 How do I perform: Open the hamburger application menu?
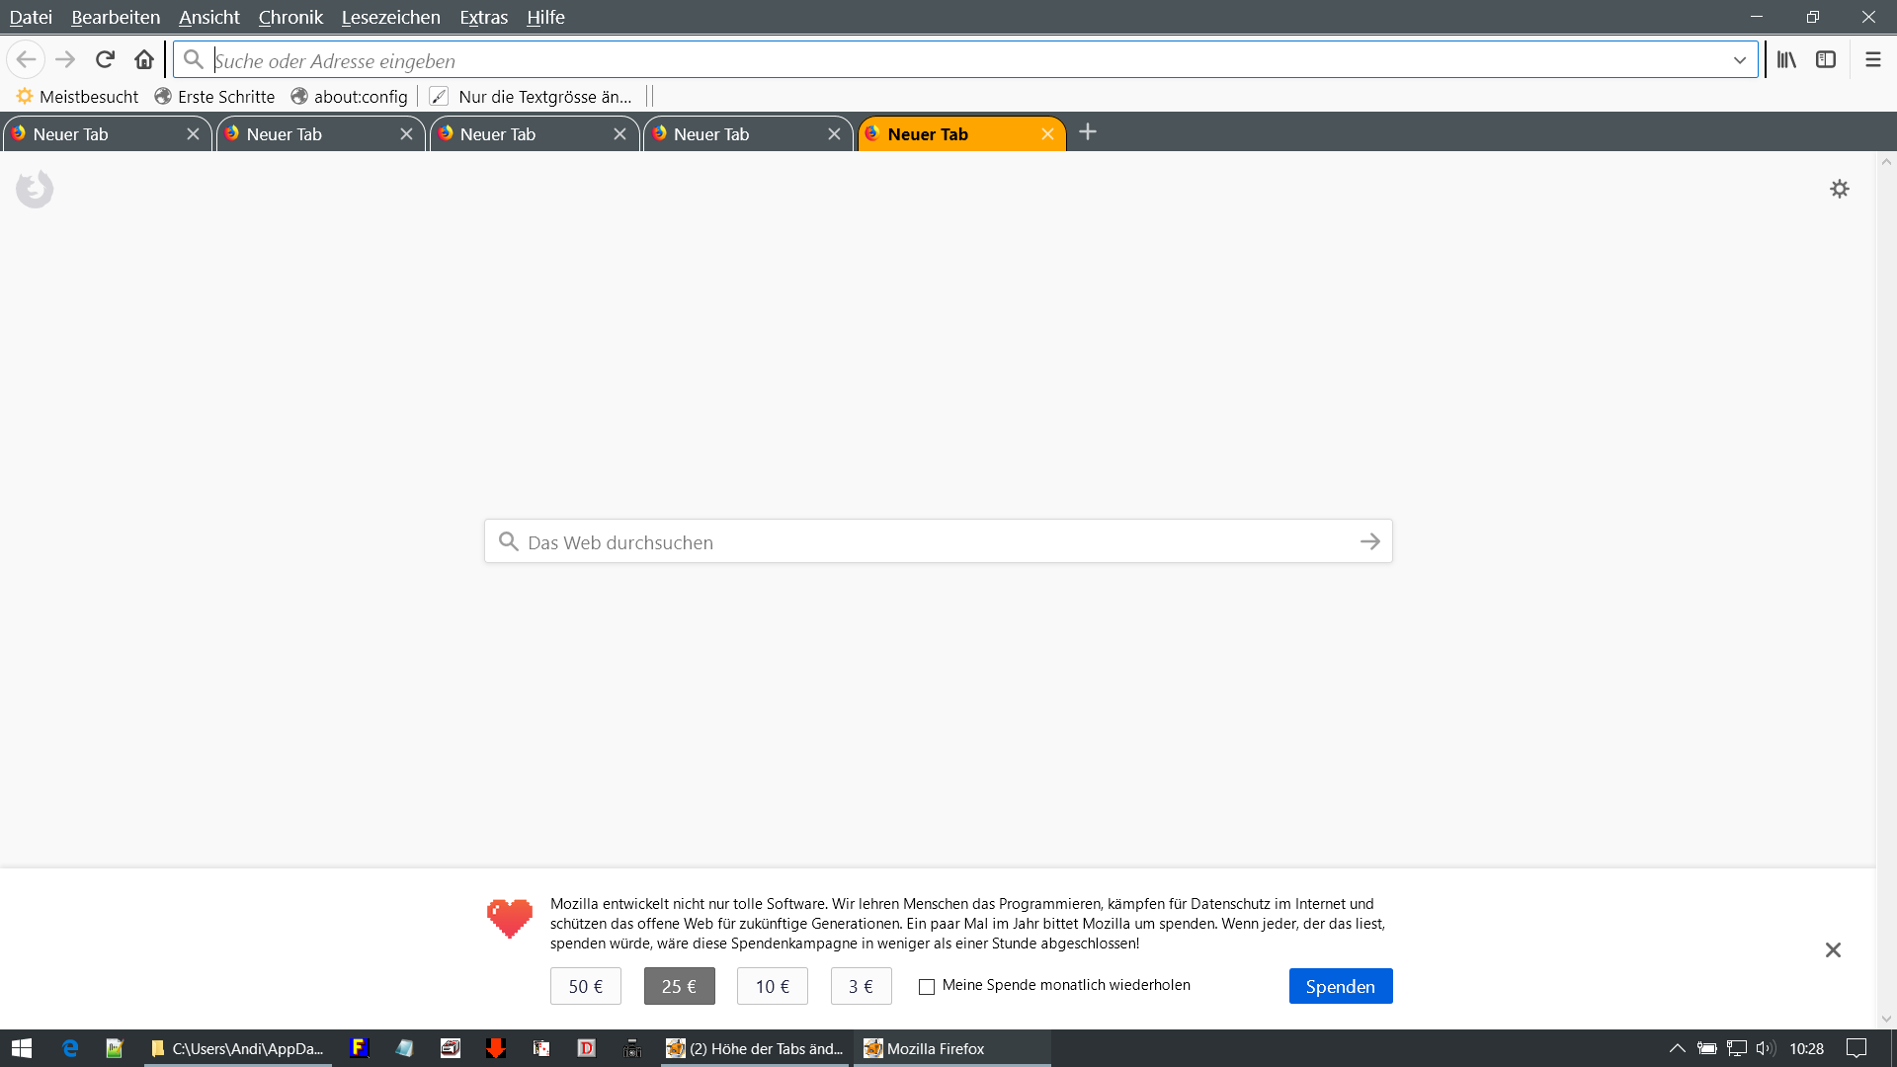(x=1872, y=60)
